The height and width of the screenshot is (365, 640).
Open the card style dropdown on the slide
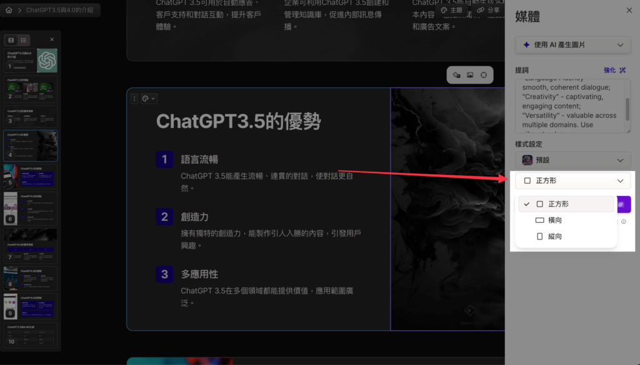click(x=148, y=99)
